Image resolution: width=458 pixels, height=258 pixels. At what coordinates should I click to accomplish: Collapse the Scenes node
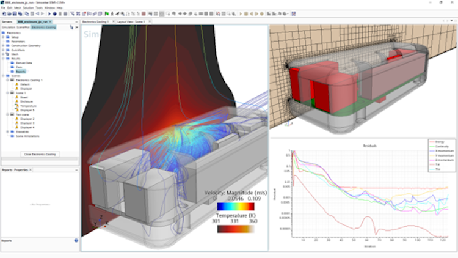tap(4, 76)
